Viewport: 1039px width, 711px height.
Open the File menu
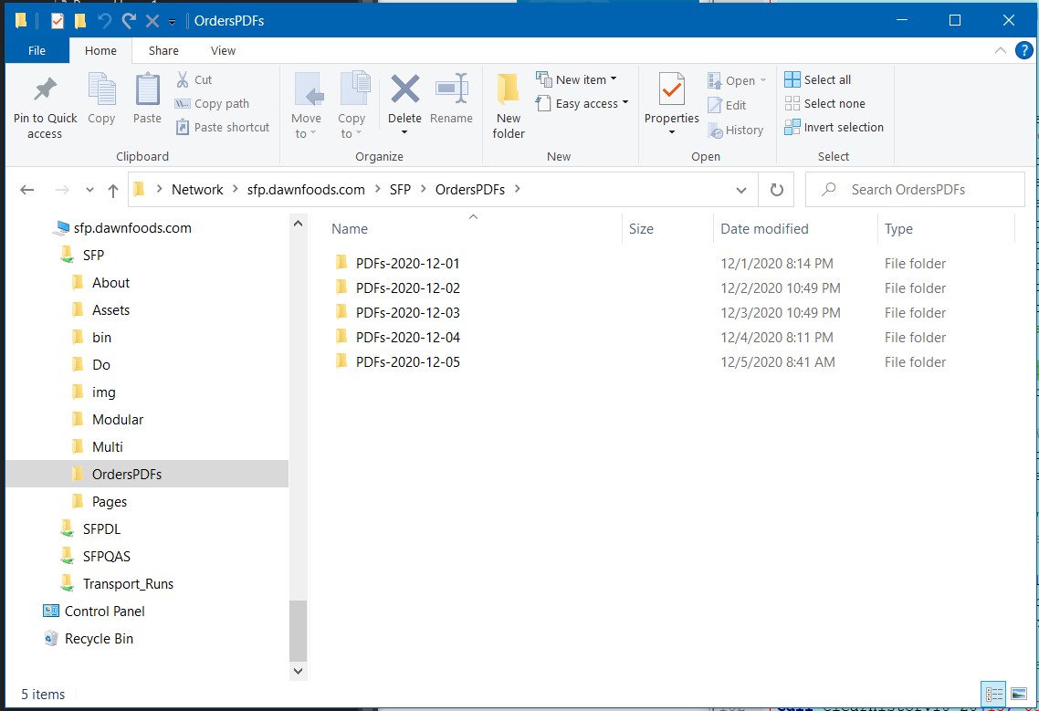pyautogui.click(x=37, y=50)
